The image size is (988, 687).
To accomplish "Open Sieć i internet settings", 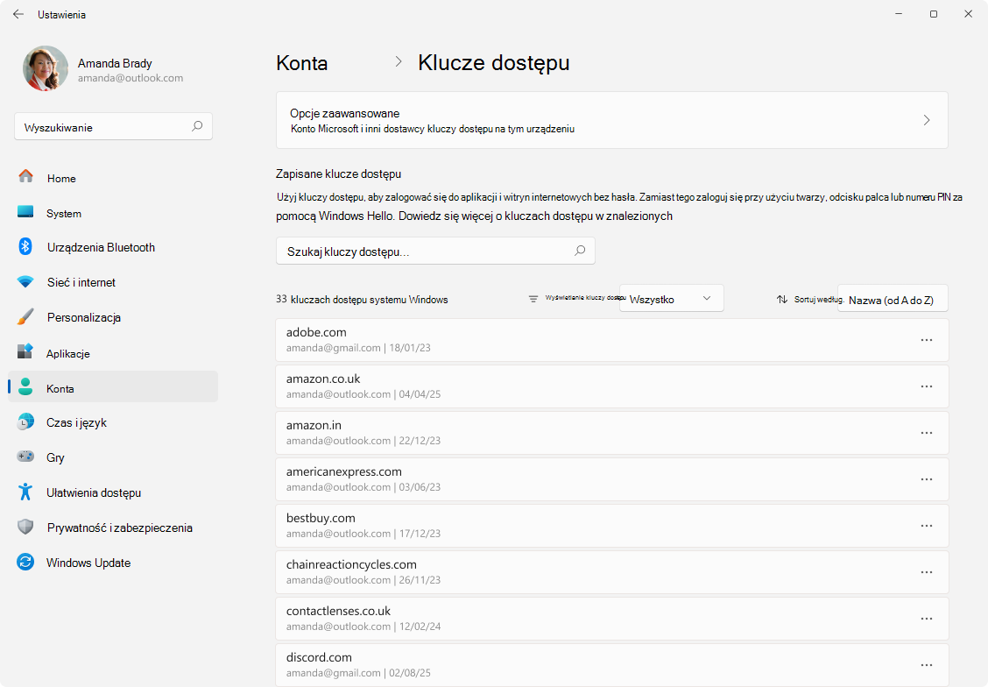I will 113,282.
